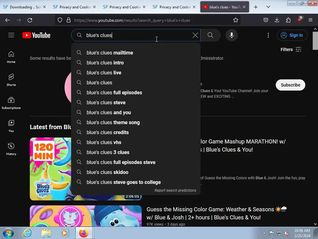Select suggestion blue's clues full episodes

(x=136, y=92)
